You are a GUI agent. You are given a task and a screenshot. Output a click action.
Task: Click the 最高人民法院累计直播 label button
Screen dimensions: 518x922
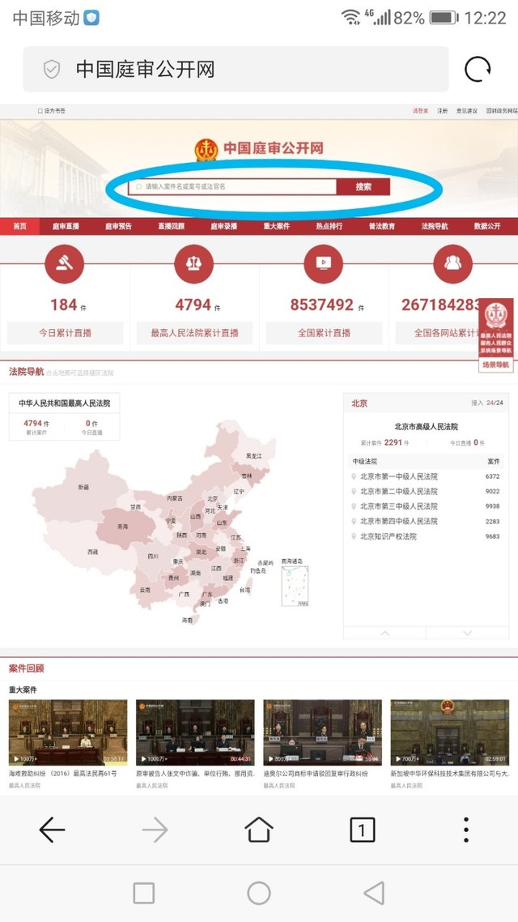(194, 333)
